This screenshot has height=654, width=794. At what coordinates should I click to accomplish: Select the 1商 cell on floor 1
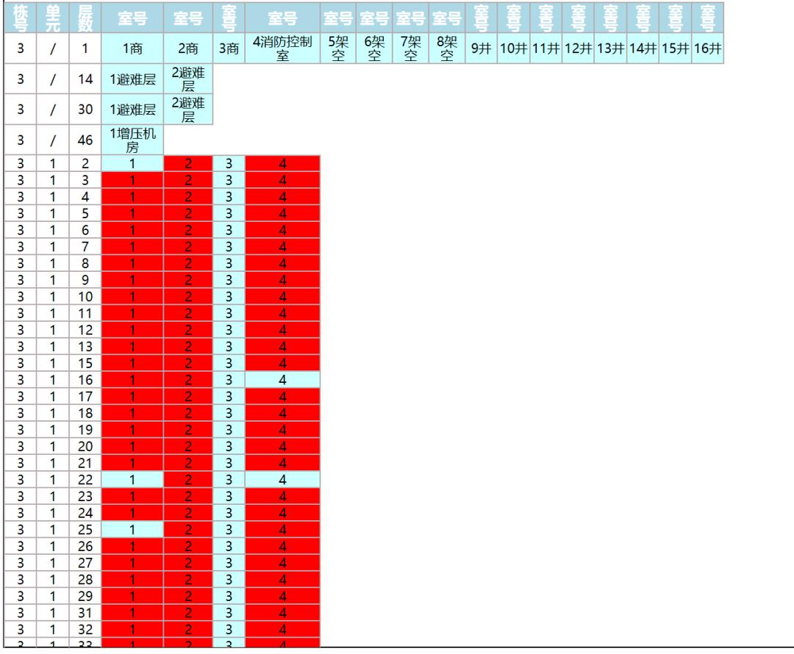point(132,48)
